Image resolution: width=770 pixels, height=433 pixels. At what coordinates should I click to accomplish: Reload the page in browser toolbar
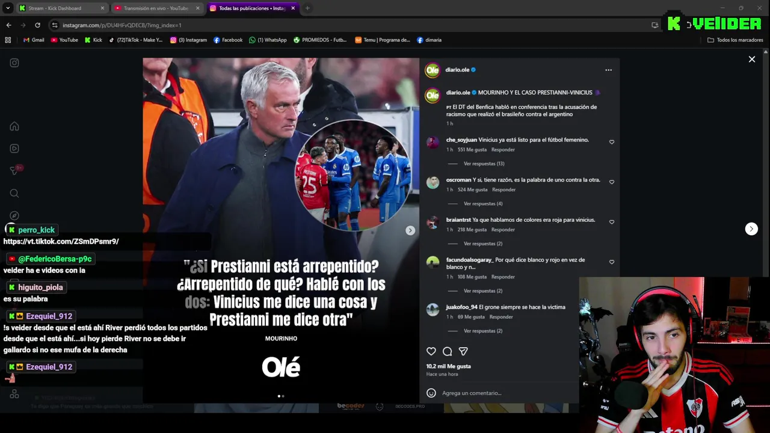pos(37,25)
